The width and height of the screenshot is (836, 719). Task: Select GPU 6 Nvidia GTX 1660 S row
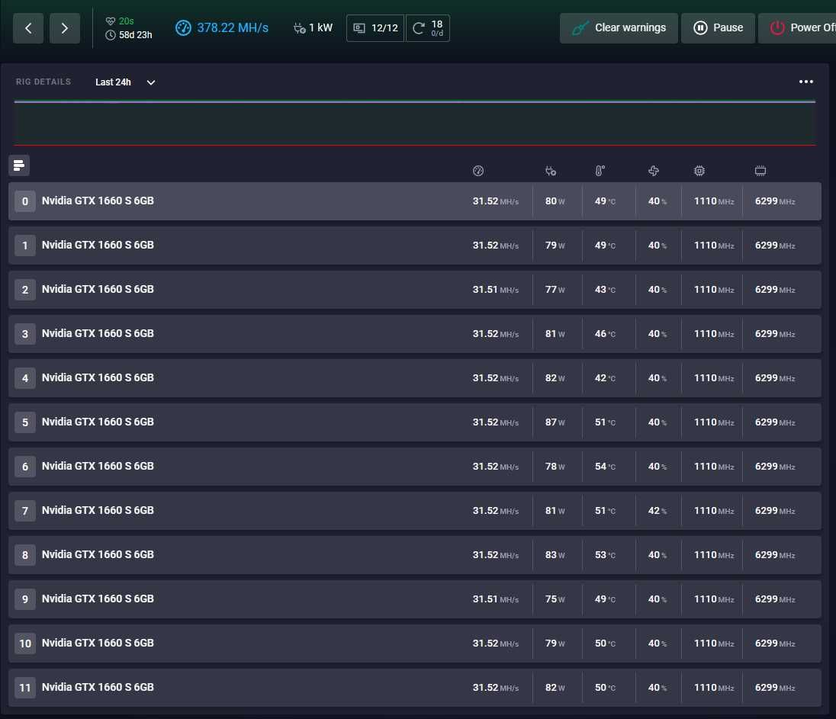(415, 467)
